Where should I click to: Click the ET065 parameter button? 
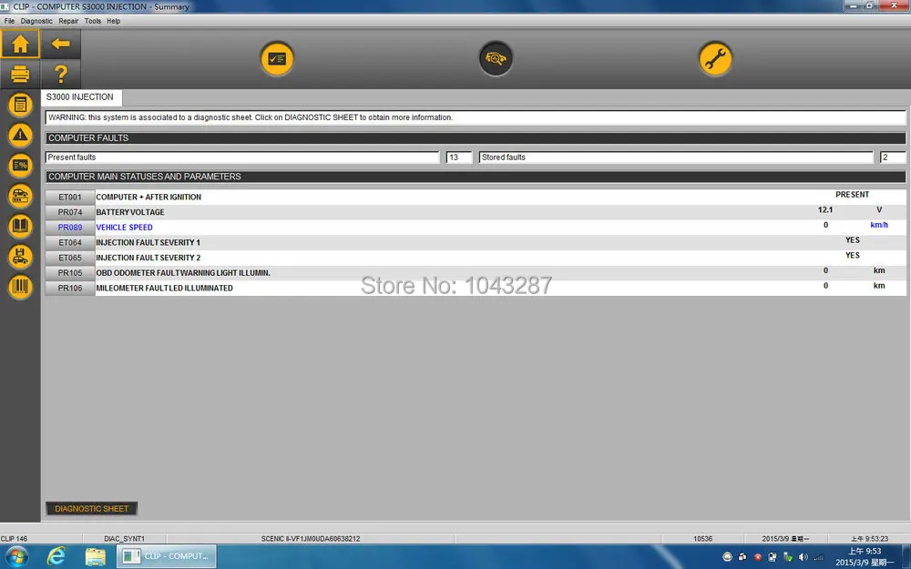(70, 258)
